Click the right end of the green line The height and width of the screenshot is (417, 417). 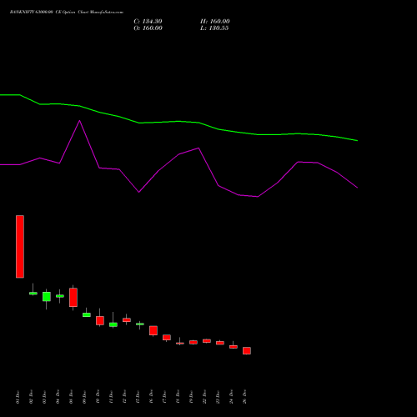pyautogui.click(x=357, y=140)
